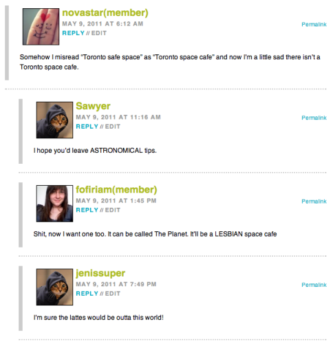The width and height of the screenshot is (333, 344).
Task: Open Permalink for fofiriam's comment
Action: tap(314, 202)
